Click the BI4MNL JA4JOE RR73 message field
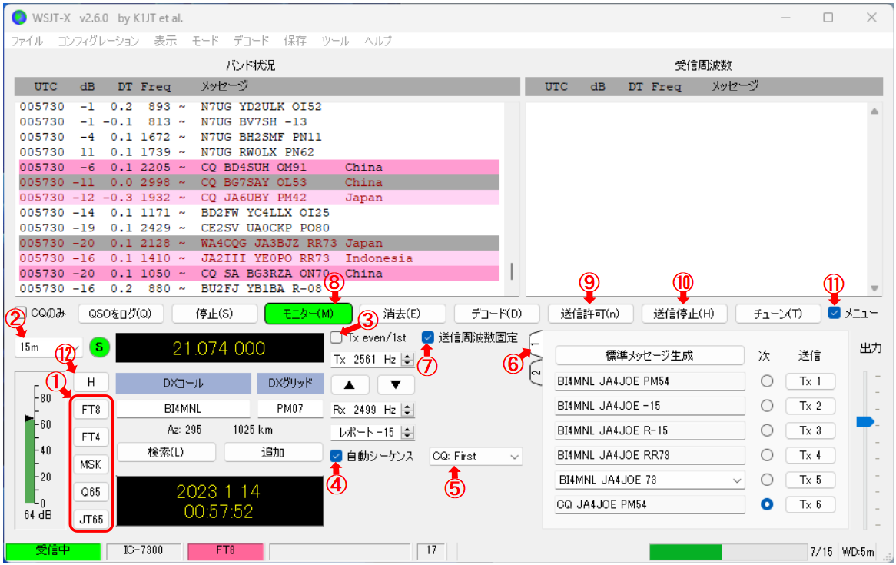This screenshot has width=896, height=565. 649,455
